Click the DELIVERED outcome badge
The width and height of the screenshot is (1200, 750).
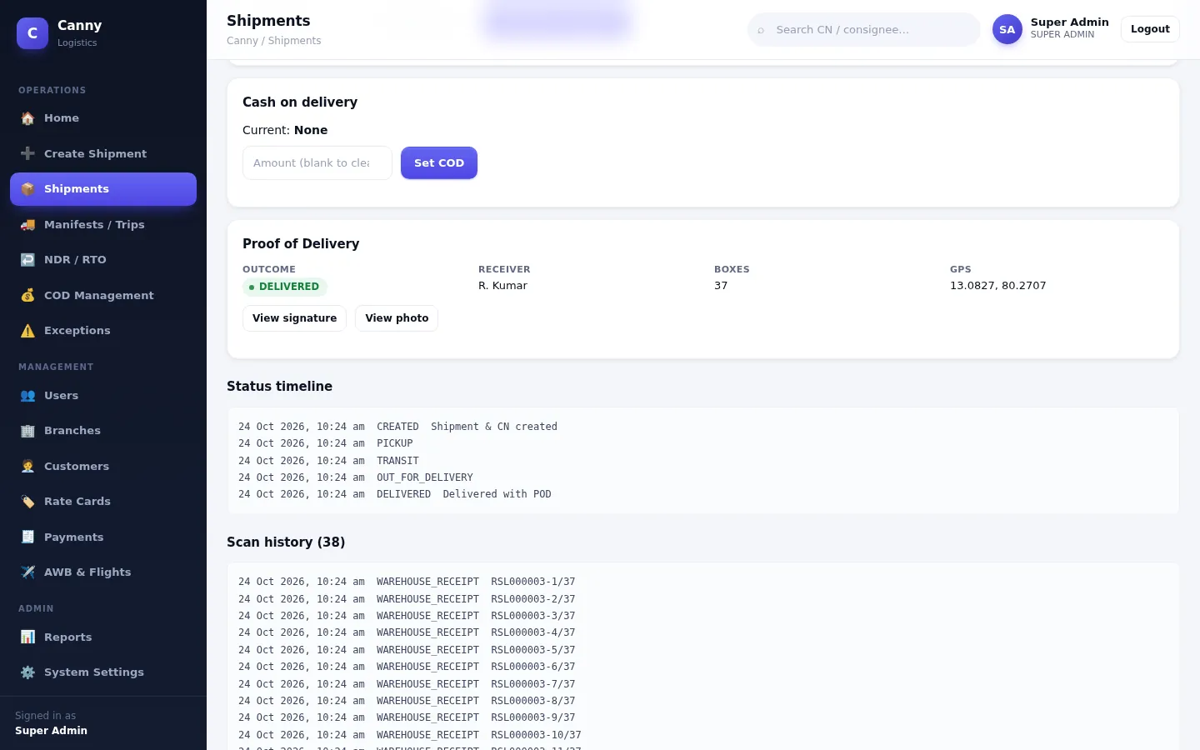(285, 287)
